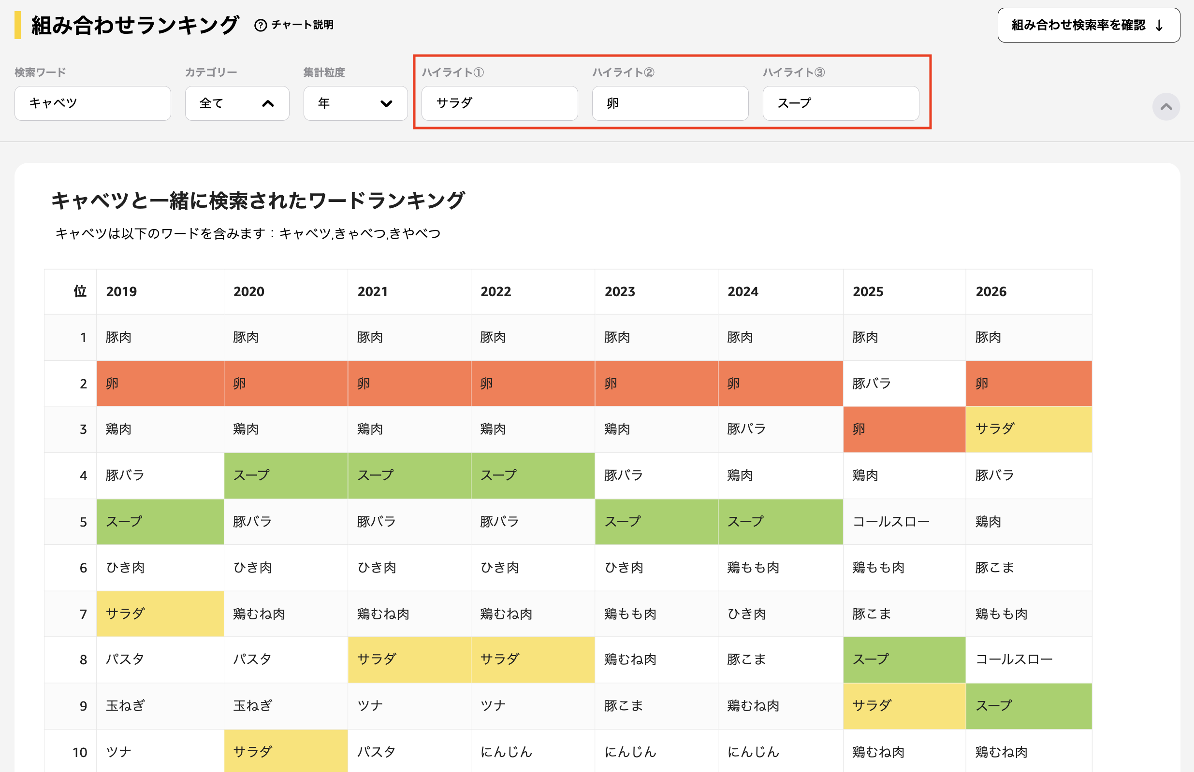Click 豚こま in rank 7 of 2025

872,614
